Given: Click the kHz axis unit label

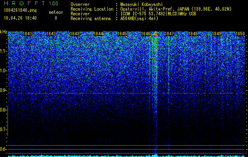Looking at the screenshot, I should (x=4, y=32).
